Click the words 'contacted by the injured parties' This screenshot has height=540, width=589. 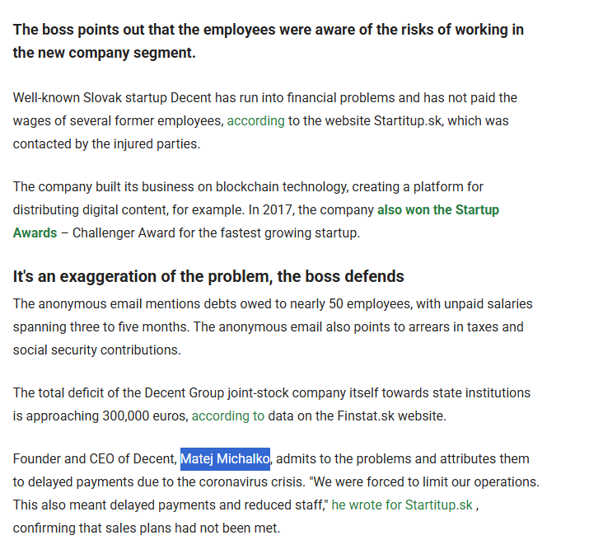click(x=106, y=144)
